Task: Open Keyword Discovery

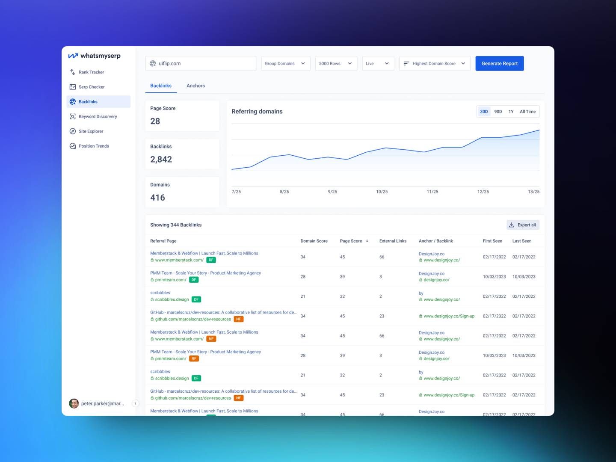Action: pyautogui.click(x=98, y=116)
